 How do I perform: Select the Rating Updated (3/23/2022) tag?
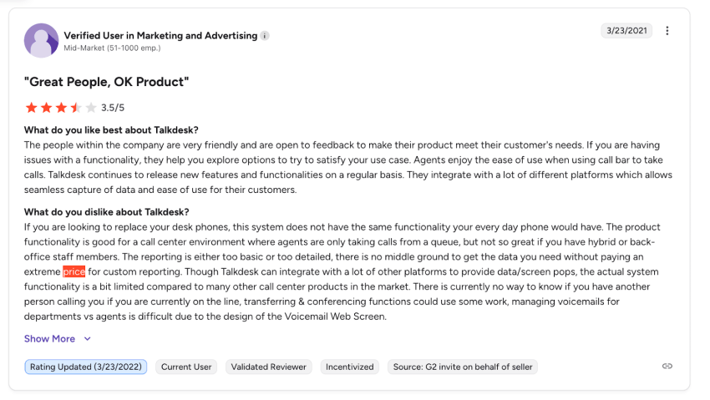(85, 367)
